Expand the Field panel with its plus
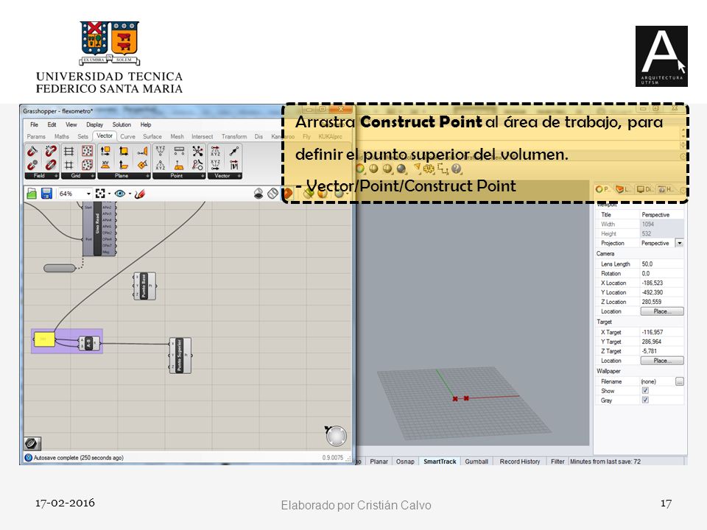The width and height of the screenshot is (707, 530). pyautogui.click(x=56, y=176)
